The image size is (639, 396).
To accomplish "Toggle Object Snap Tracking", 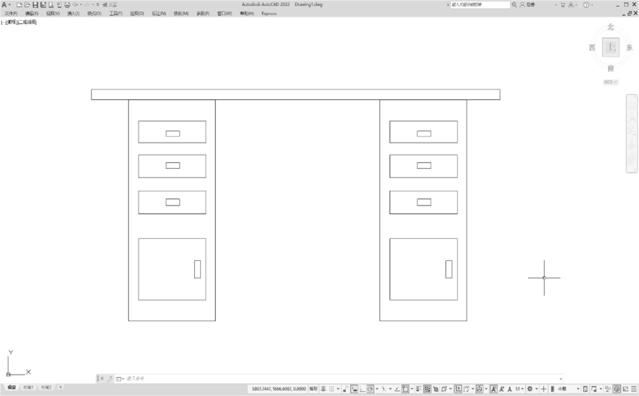I will click(397, 389).
